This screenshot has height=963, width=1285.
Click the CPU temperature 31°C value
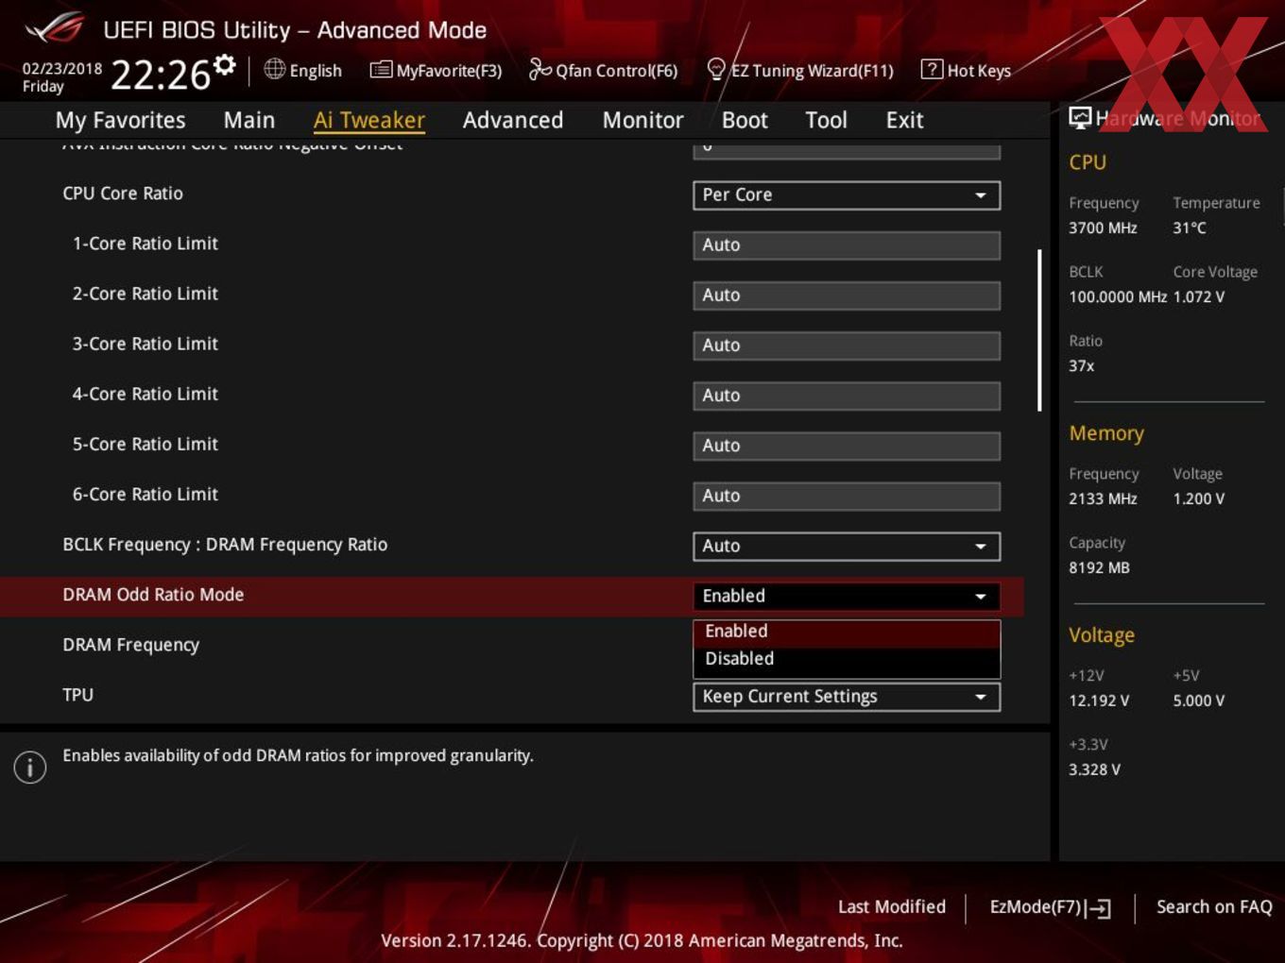pyautogui.click(x=1190, y=228)
